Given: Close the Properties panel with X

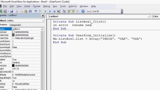Looking at the screenshot, I should click(x=43, y=16).
